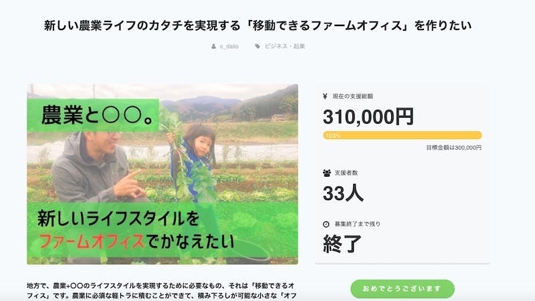Click the supporters people icon

click(x=326, y=173)
